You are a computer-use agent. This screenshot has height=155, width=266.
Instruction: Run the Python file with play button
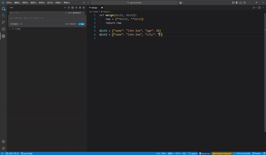click(x=254, y=7)
